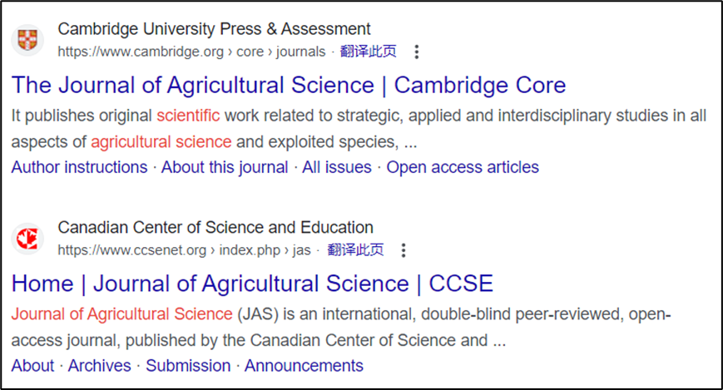Viewport: 723px width, 390px height.
Task: Click 翻译此页 link for Cambridge result
Action: (x=368, y=52)
